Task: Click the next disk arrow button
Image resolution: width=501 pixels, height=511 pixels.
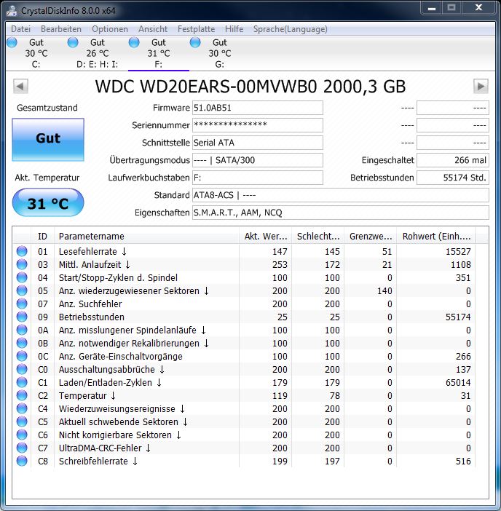Action: click(x=481, y=87)
